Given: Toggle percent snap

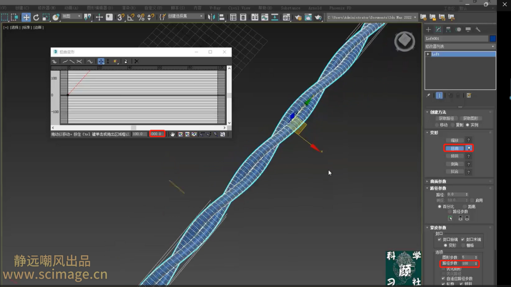Looking at the screenshot, I should (141, 17).
